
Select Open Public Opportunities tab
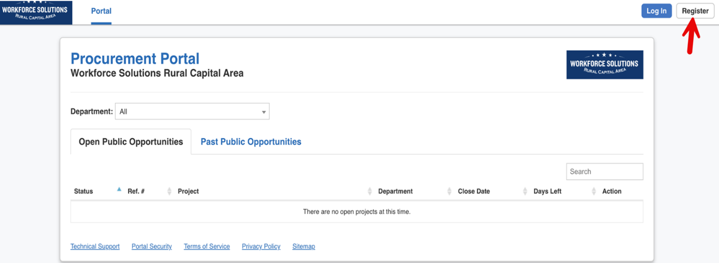[131, 142]
